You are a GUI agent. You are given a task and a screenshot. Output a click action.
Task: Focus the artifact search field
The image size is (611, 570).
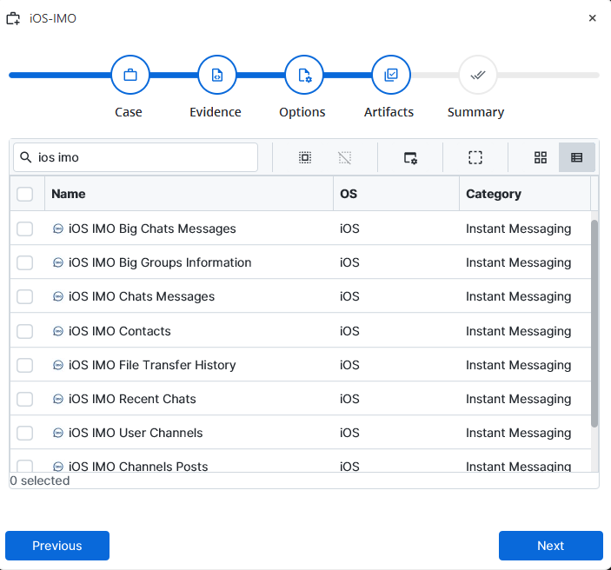(x=136, y=157)
